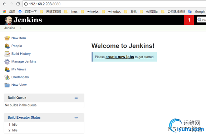Open the People link
The width and height of the screenshot is (206, 135).
(17, 46)
